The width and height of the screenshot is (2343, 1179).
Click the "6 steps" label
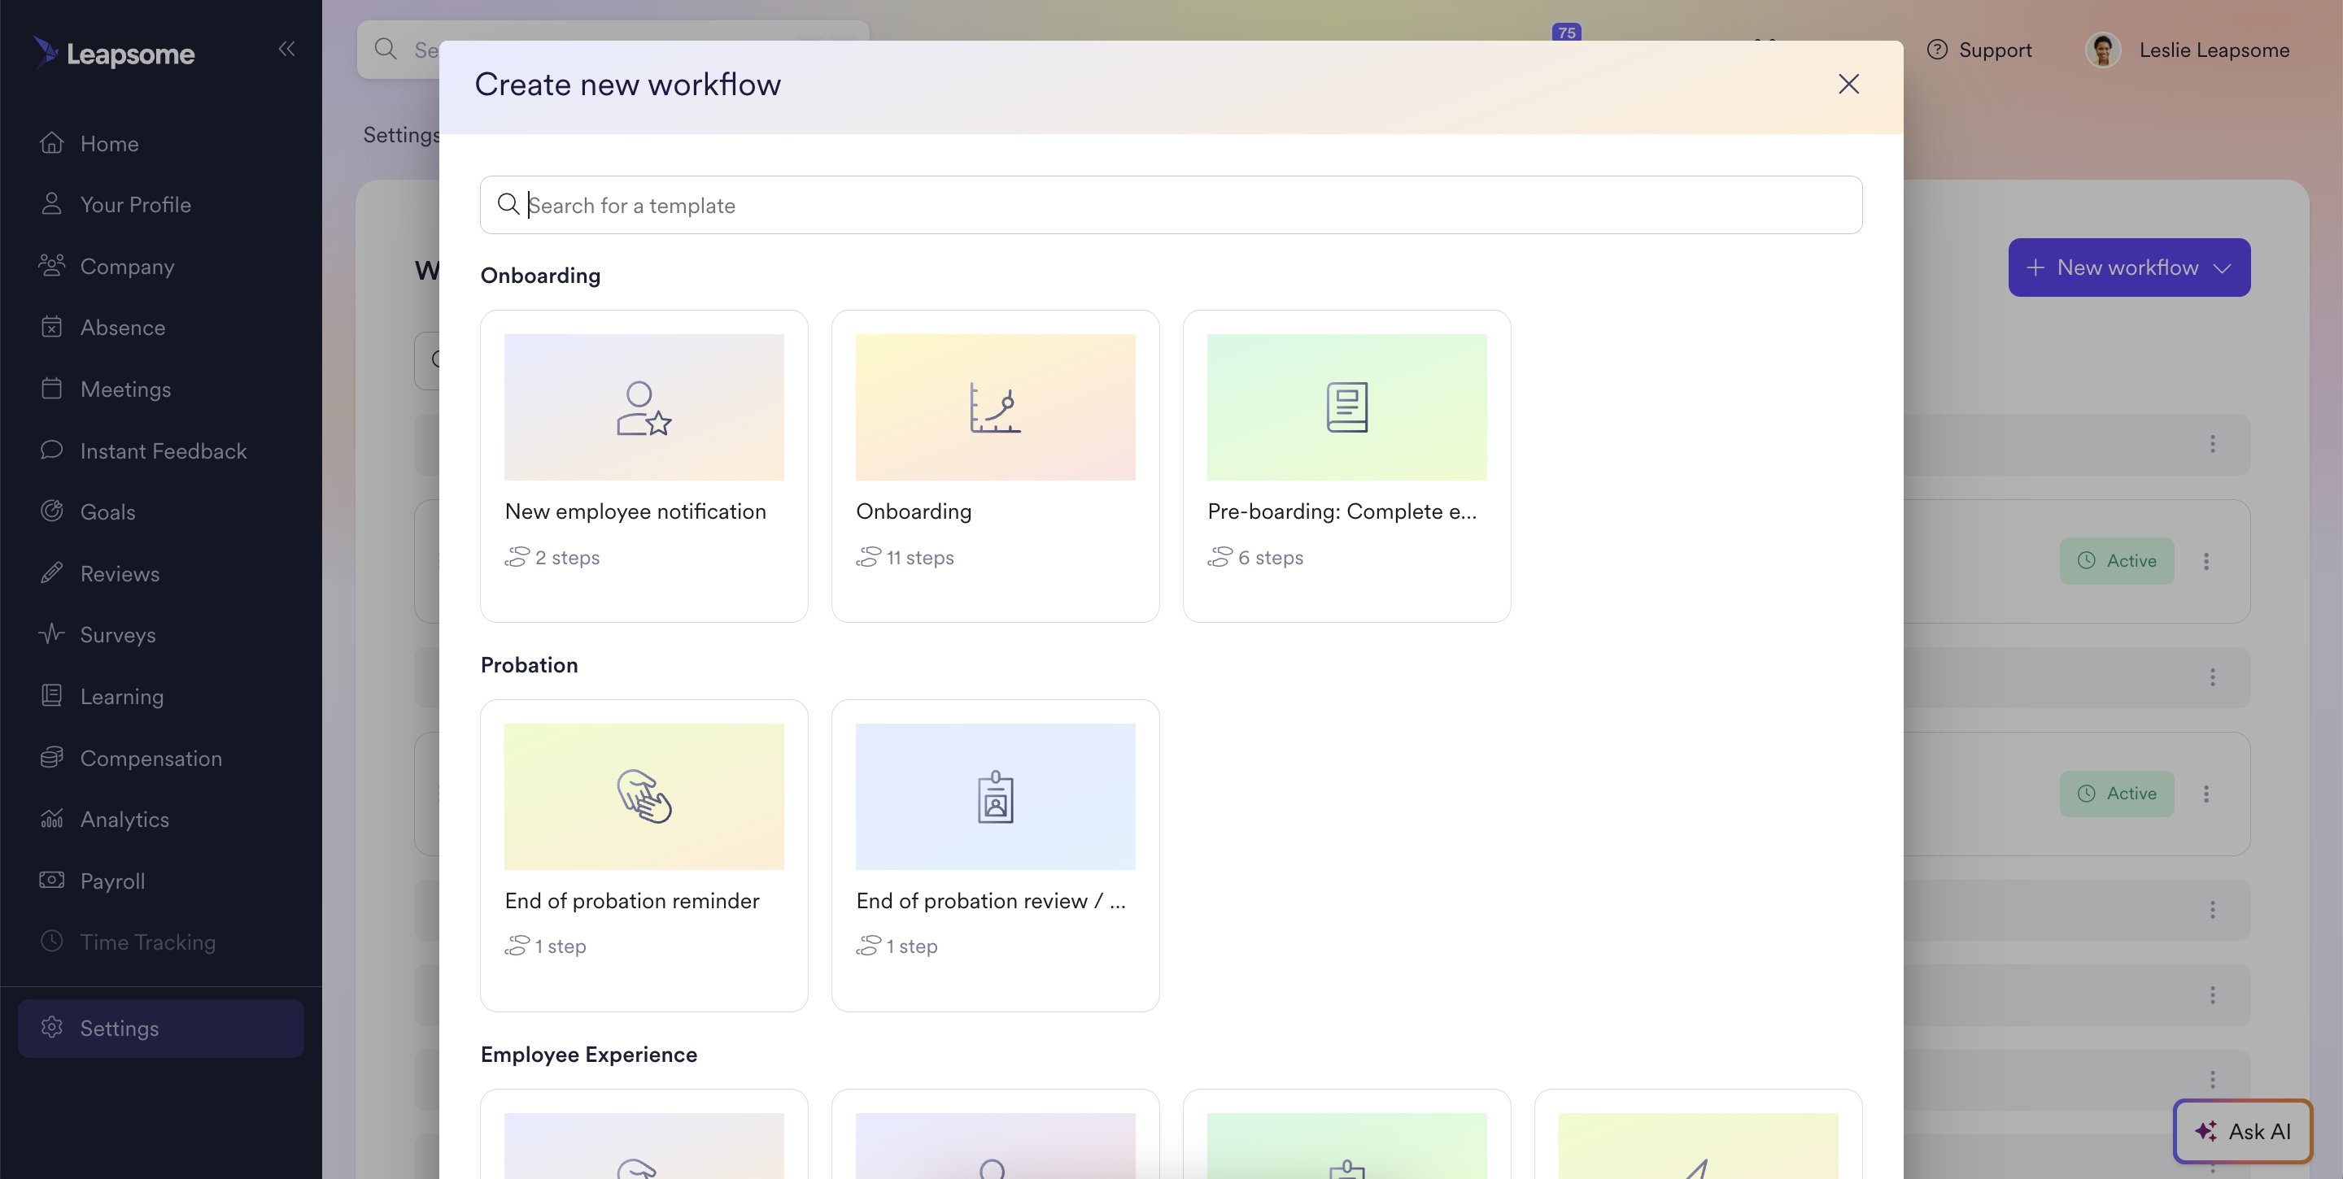pos(1270,557)
